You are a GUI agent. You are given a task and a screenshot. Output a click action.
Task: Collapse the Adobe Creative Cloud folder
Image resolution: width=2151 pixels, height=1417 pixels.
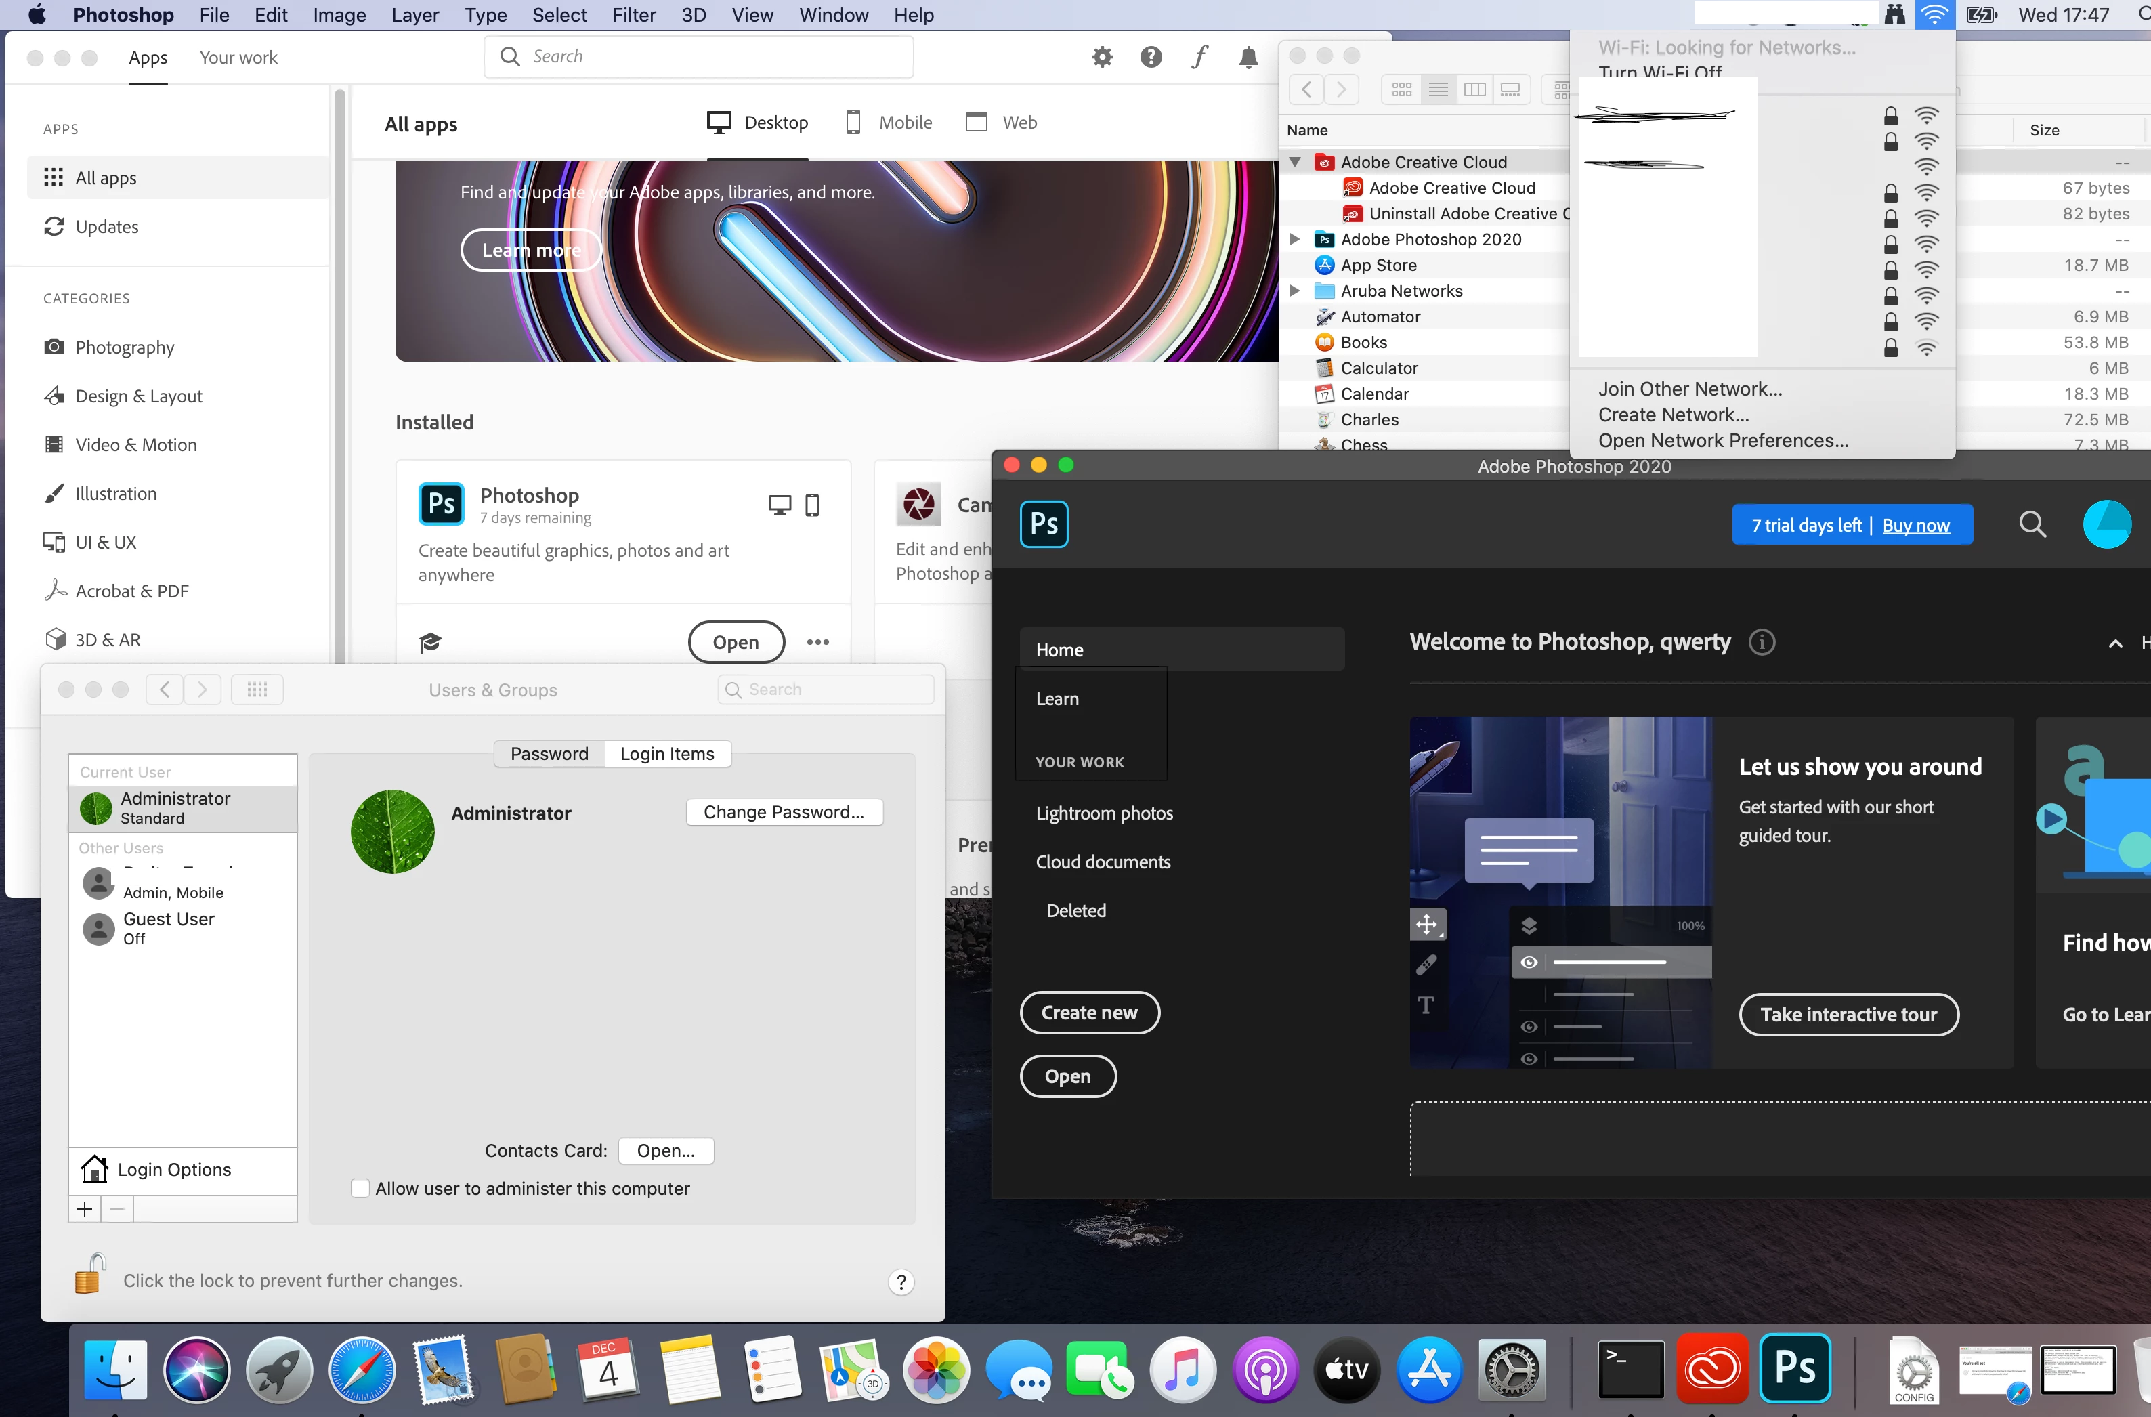pos(1295,162)
